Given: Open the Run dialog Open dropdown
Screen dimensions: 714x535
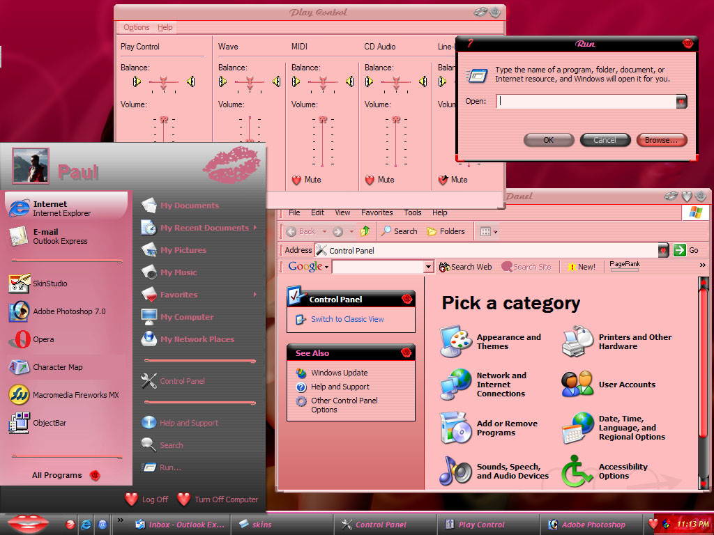Looking at the screenshot, I should 681,102.
